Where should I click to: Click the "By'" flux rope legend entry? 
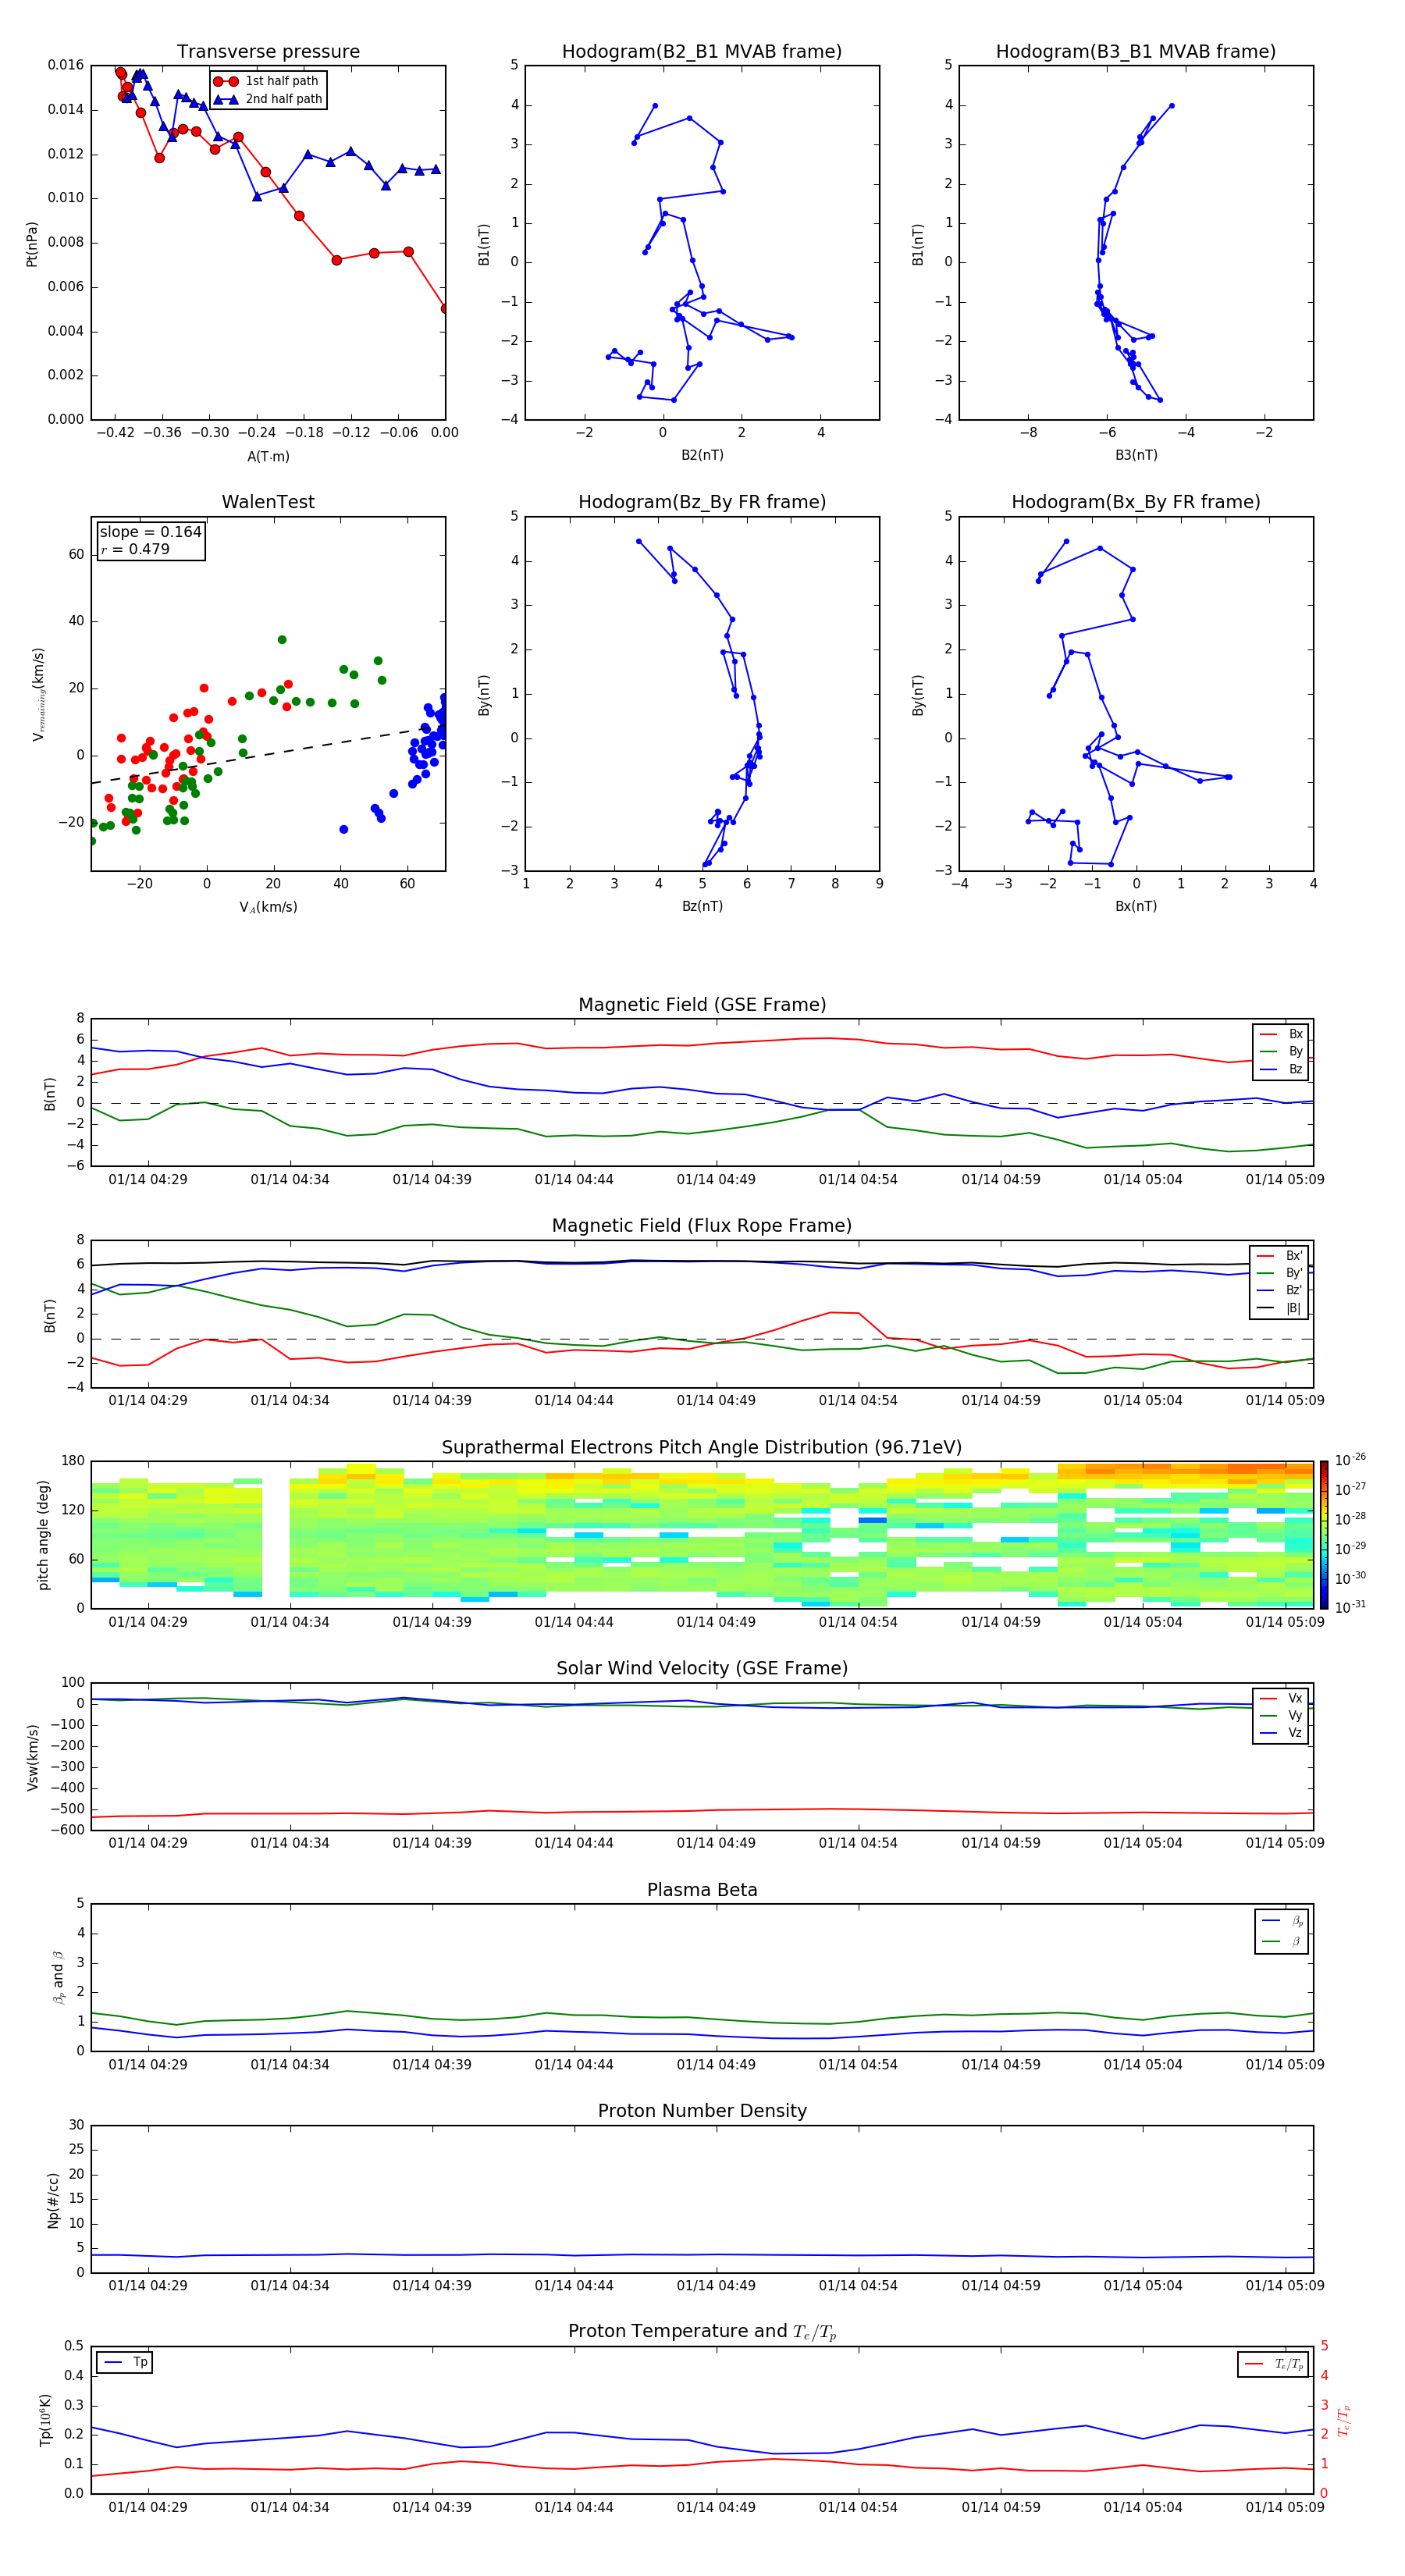pos(1280,1273)
